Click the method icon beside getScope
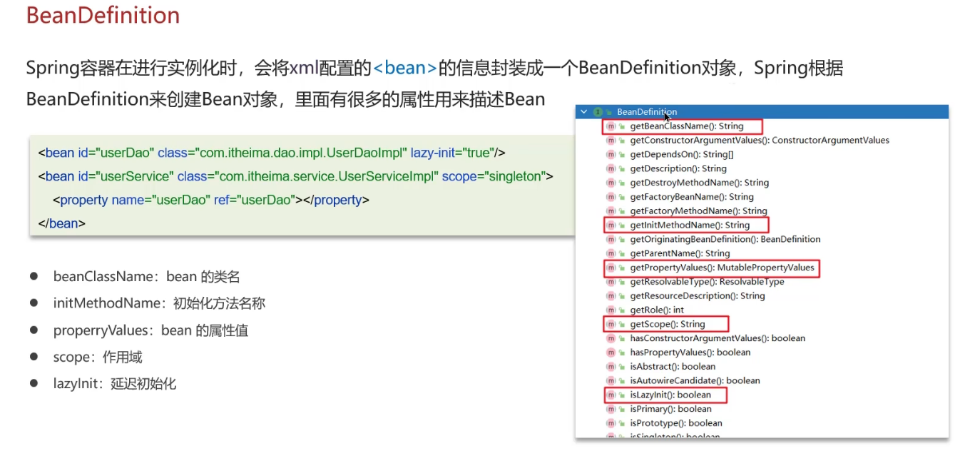The image size is (975, 451). point(611,325)
